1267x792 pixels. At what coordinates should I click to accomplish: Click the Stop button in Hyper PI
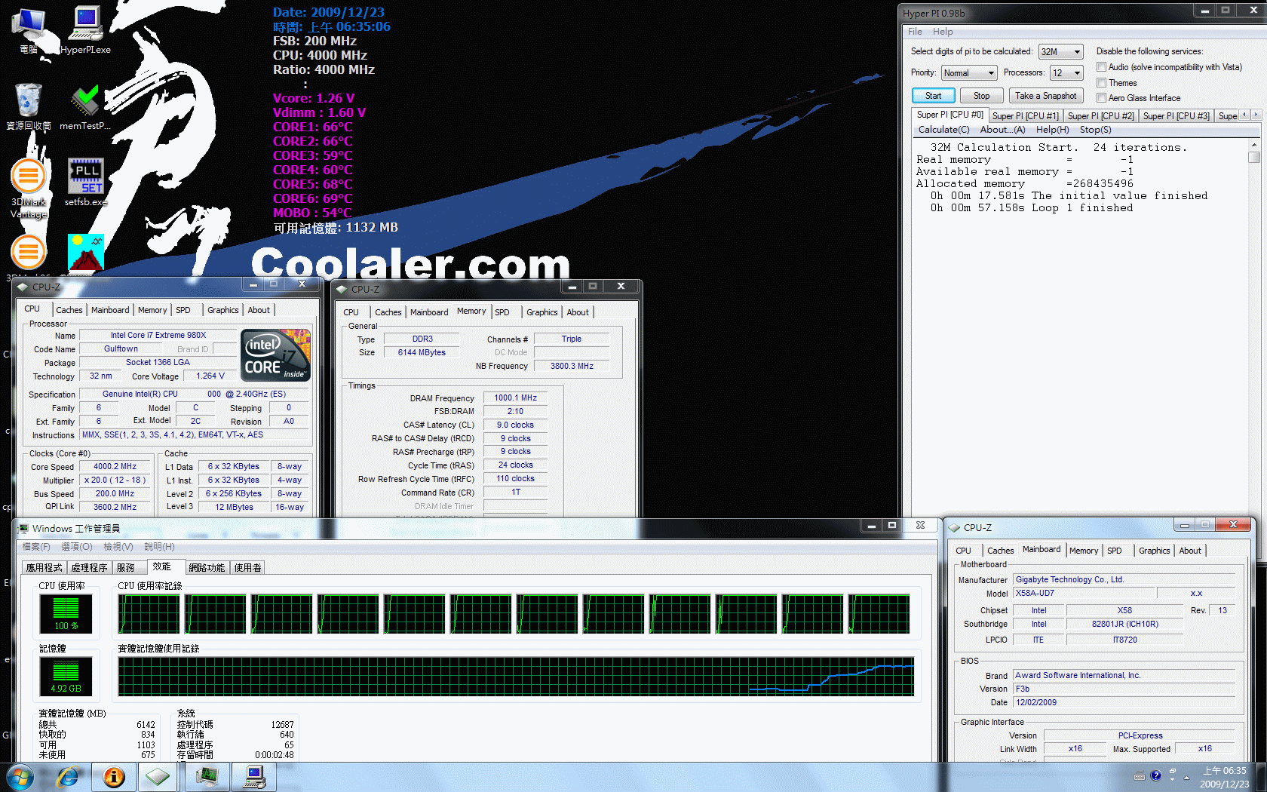click(981, 96)
